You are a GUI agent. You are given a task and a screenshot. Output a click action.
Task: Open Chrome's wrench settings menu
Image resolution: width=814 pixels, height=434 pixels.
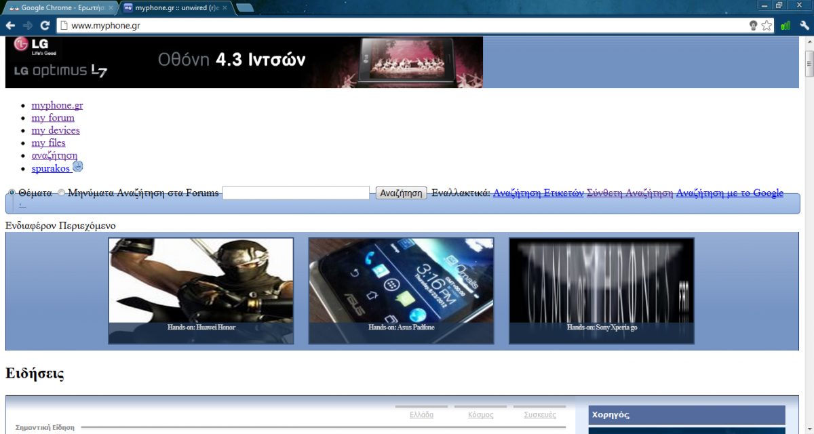(805, 25)
